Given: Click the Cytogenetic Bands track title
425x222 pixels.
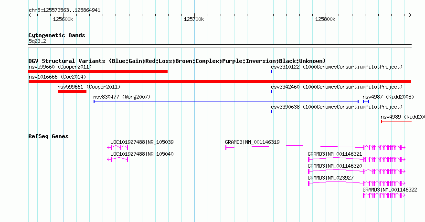Looking at the screenshot, I should 57,35.
